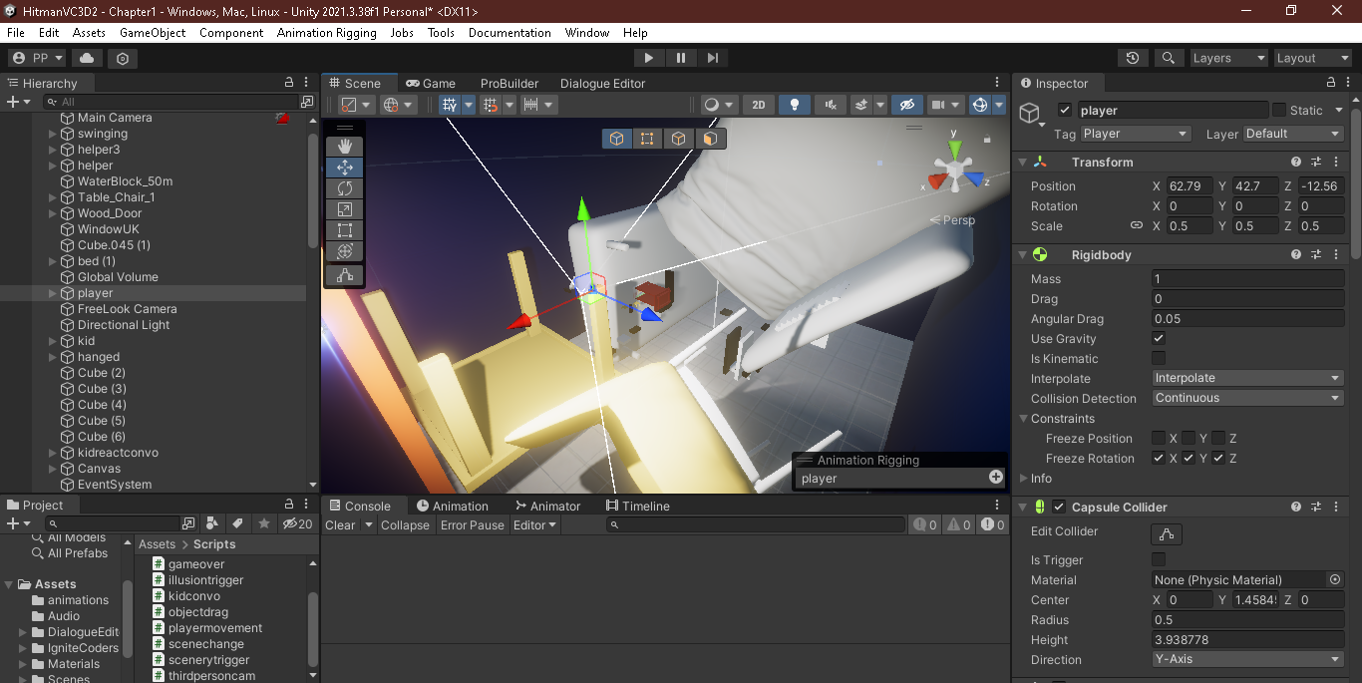Toggle 2D view mode in the Scene view
The image size is (1362, 683).
click(x=759, y=105)
